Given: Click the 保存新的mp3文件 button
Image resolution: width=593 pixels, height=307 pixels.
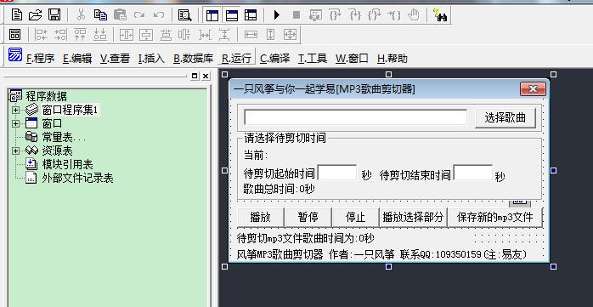Looking at the screenshot, I should pos(494,218).
